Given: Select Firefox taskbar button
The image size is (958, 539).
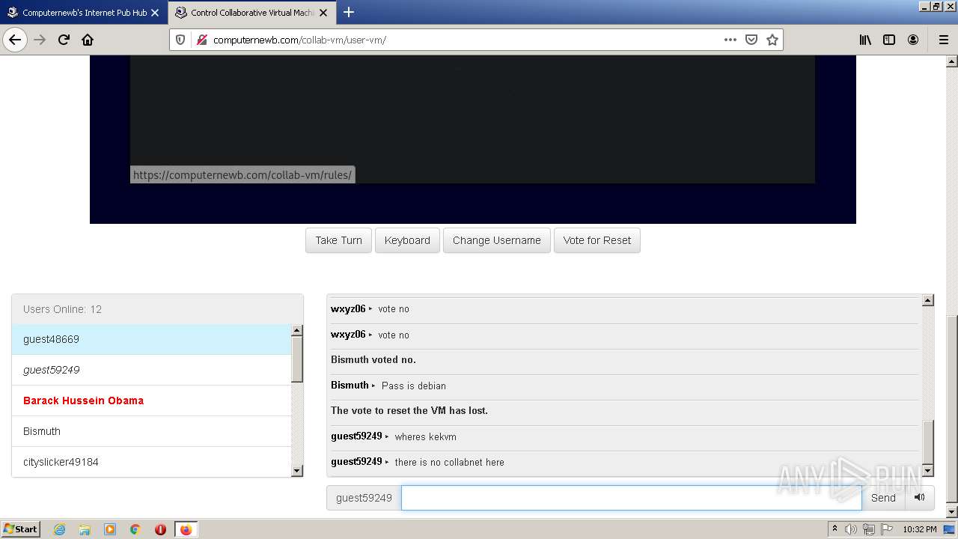Looking at the screenshot, I should pyautogui.click(x=186, y=529).
